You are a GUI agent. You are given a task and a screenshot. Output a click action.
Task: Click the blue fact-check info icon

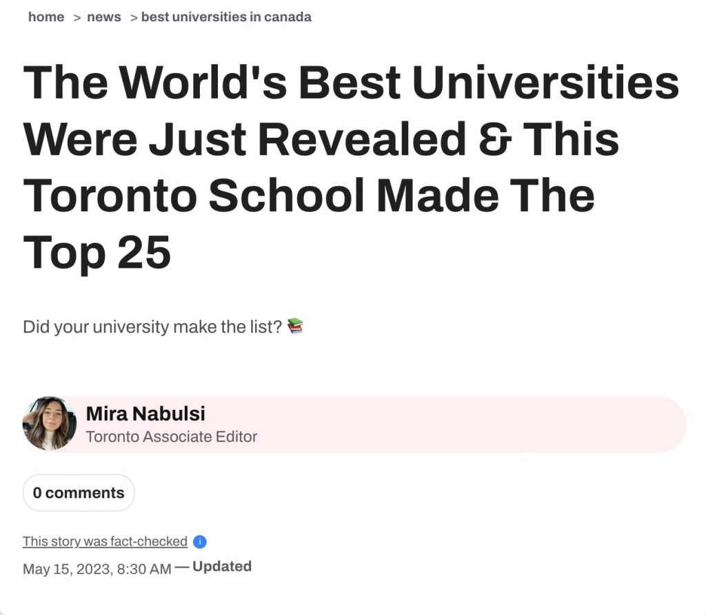pos(200,542)
